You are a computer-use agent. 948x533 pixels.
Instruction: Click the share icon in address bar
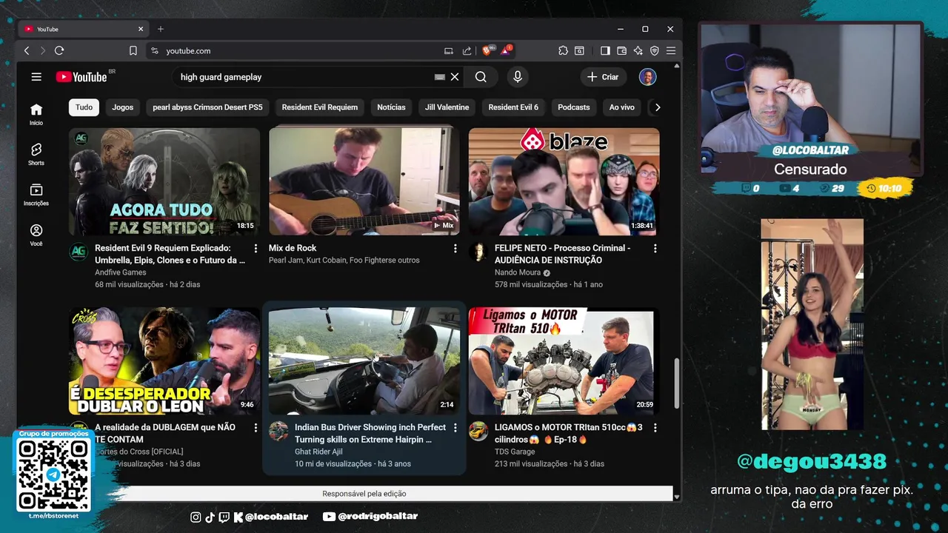point(467,50)
